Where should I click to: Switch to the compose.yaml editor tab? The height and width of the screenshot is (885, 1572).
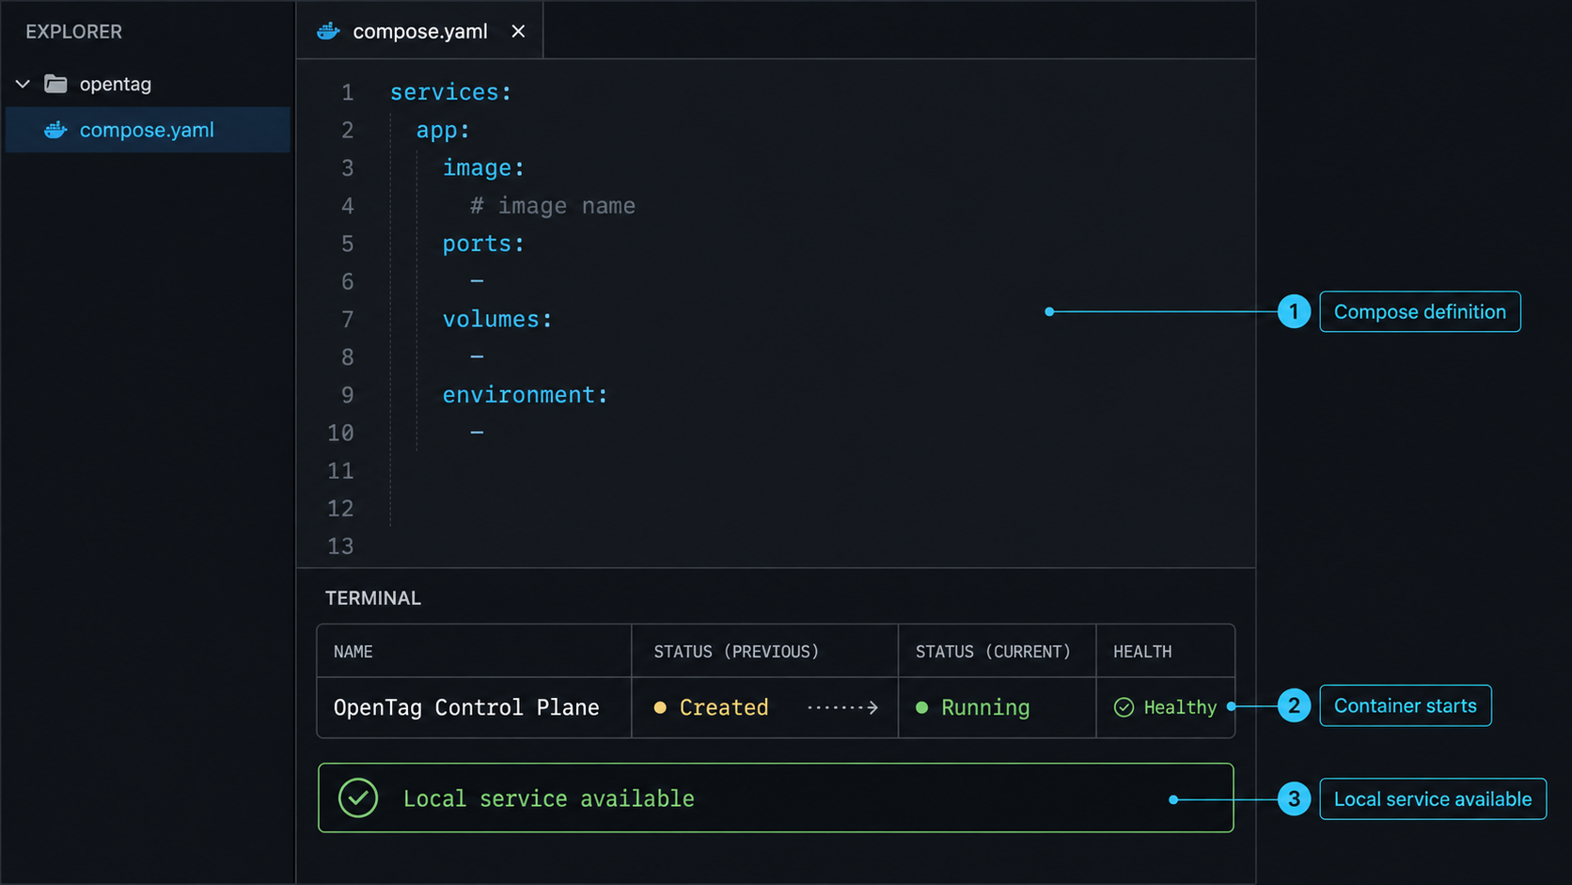(x=420, y=31)
